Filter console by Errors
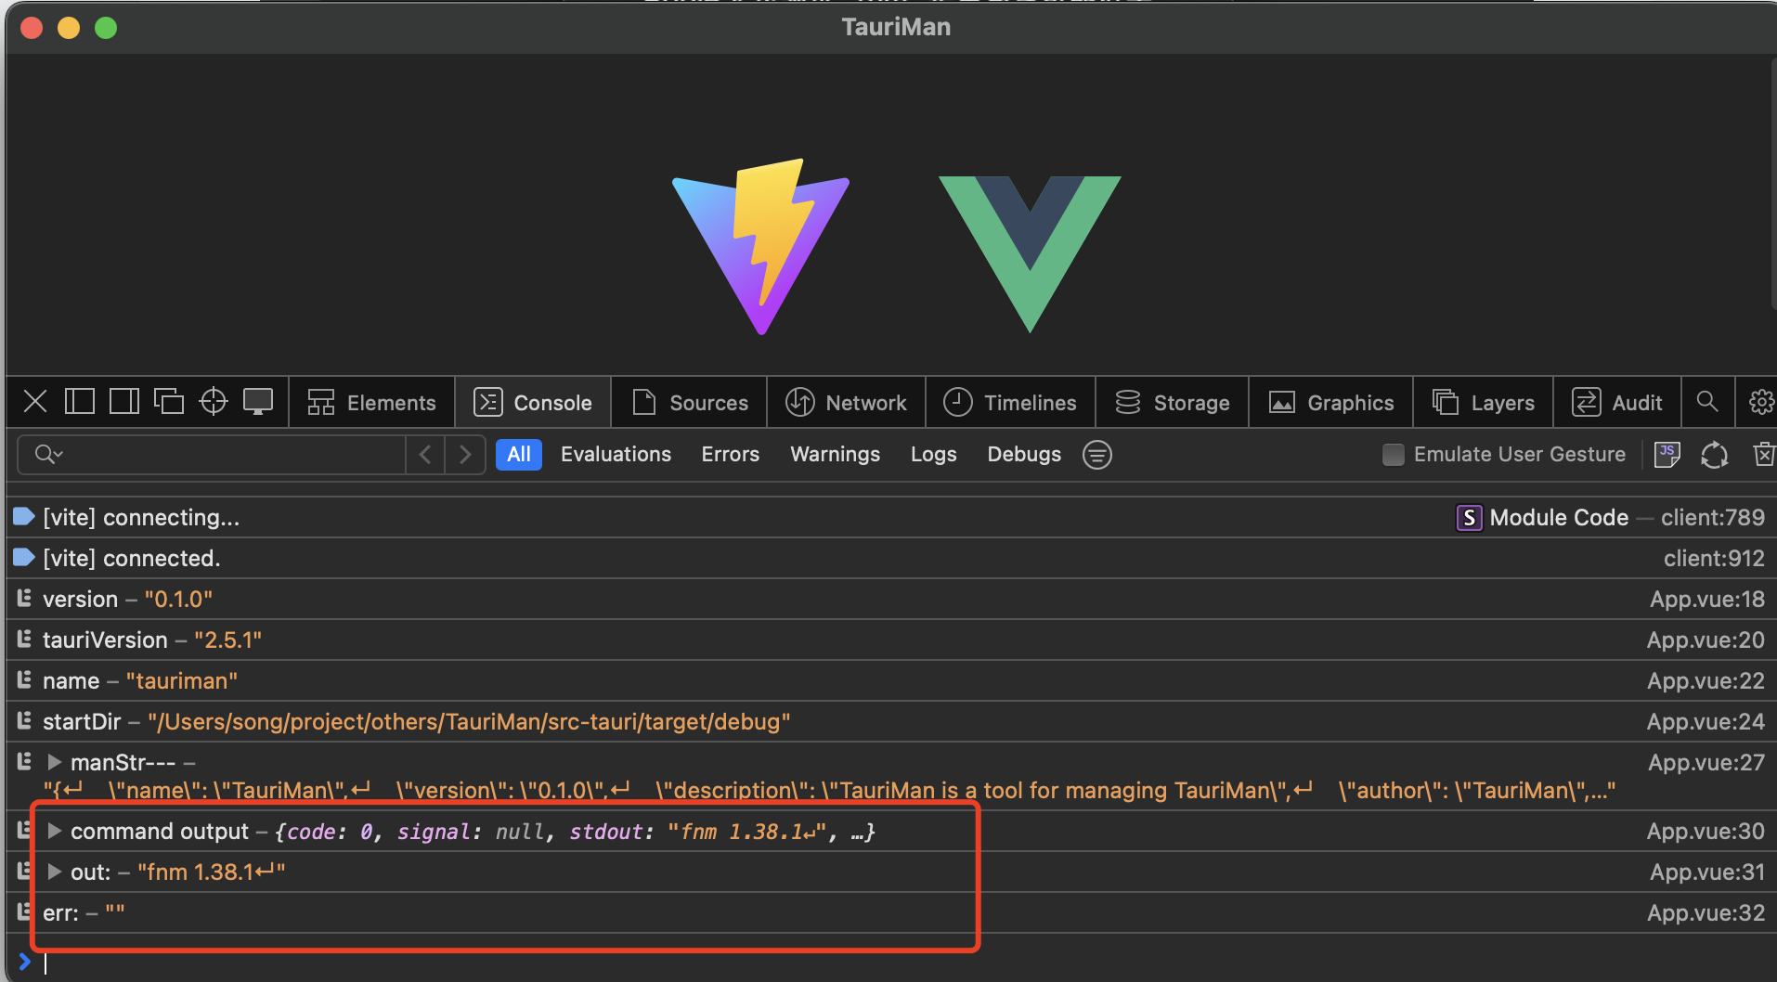 pos(731,455)
